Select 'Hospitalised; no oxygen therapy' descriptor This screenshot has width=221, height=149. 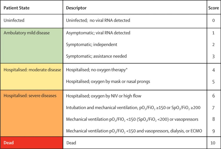pyautogui.click(x=97, y=70)
